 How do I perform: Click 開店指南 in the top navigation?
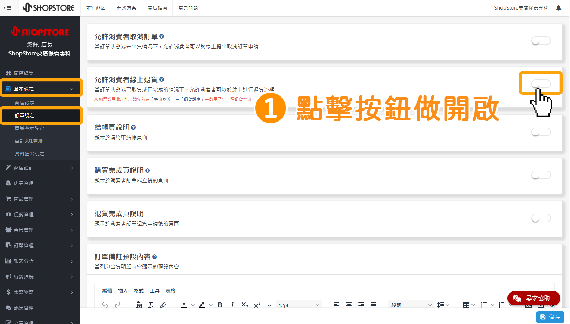(x=157, y=7)
